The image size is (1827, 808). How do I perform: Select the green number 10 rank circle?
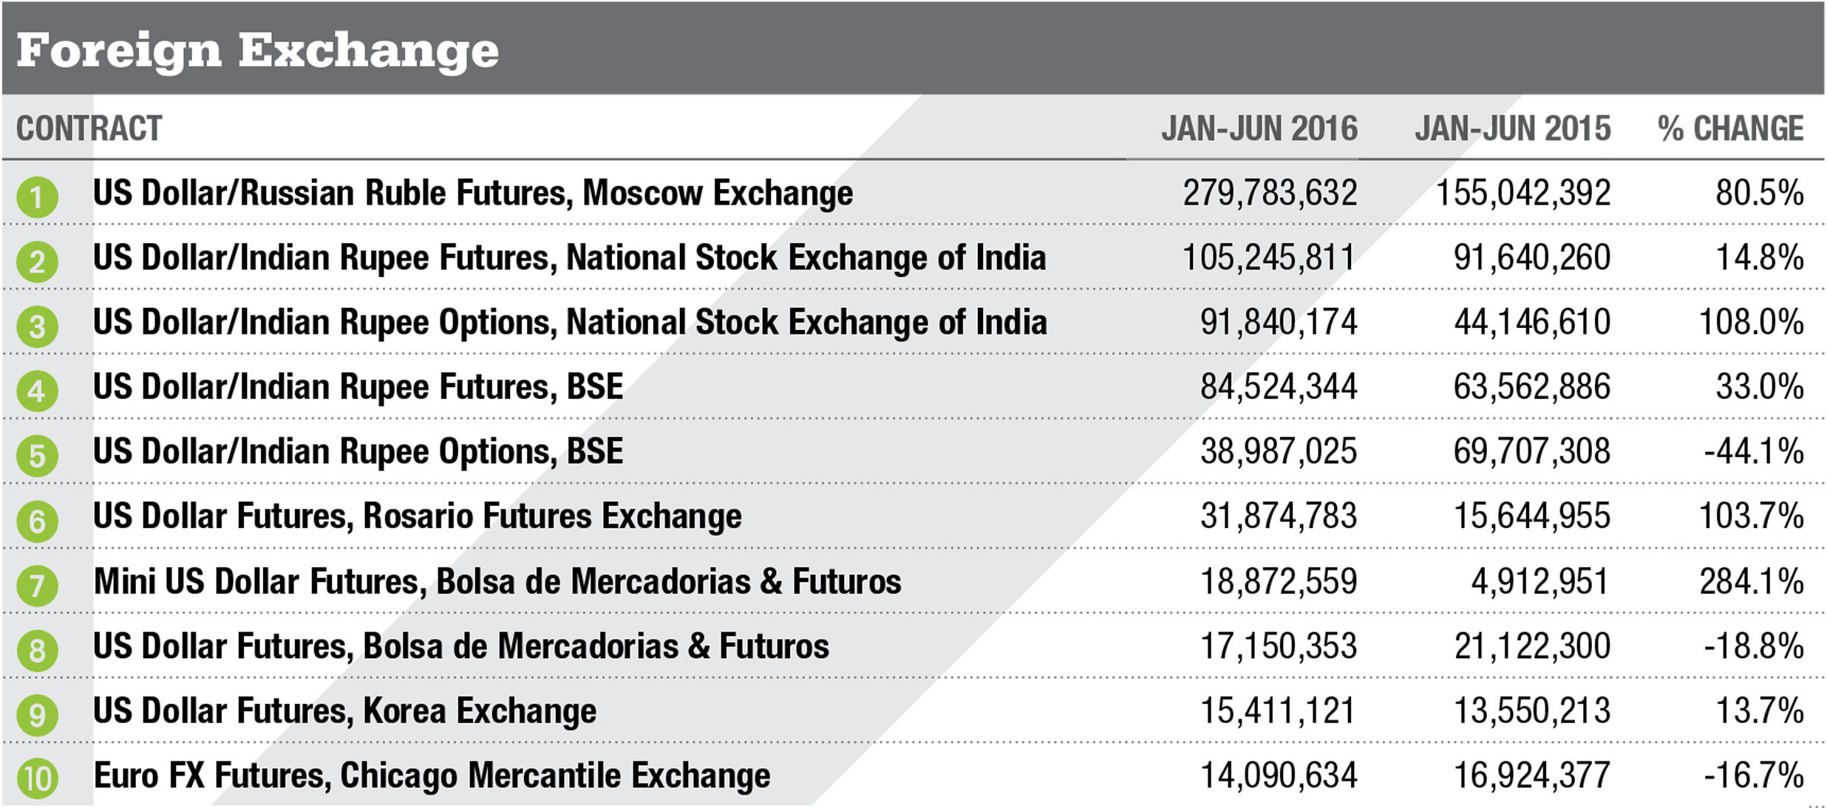coord(37,779)
